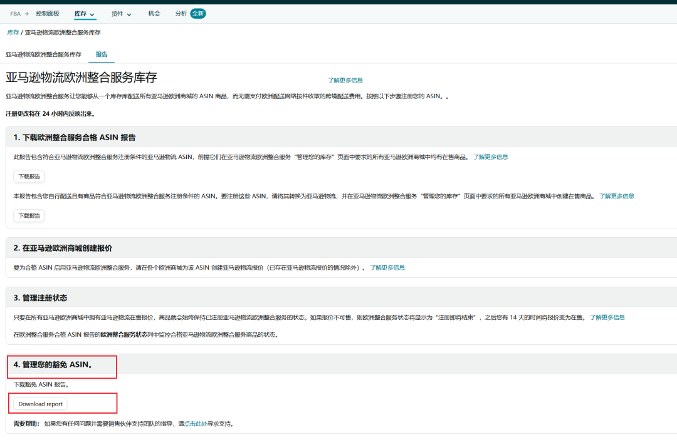This screenshot has width=677, height=440.
Task: Click the FBA breadcrumb label
Action: (15, 14)
